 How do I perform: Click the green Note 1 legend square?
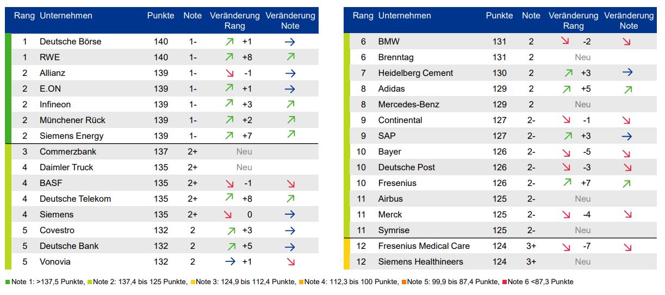(7, 282)
